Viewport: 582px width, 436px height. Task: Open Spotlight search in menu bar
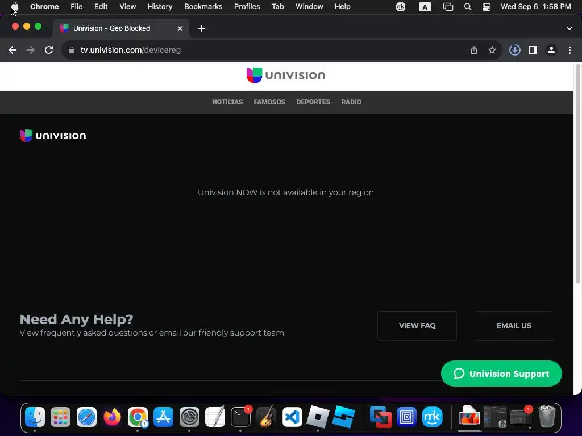[x=468, y=7]
